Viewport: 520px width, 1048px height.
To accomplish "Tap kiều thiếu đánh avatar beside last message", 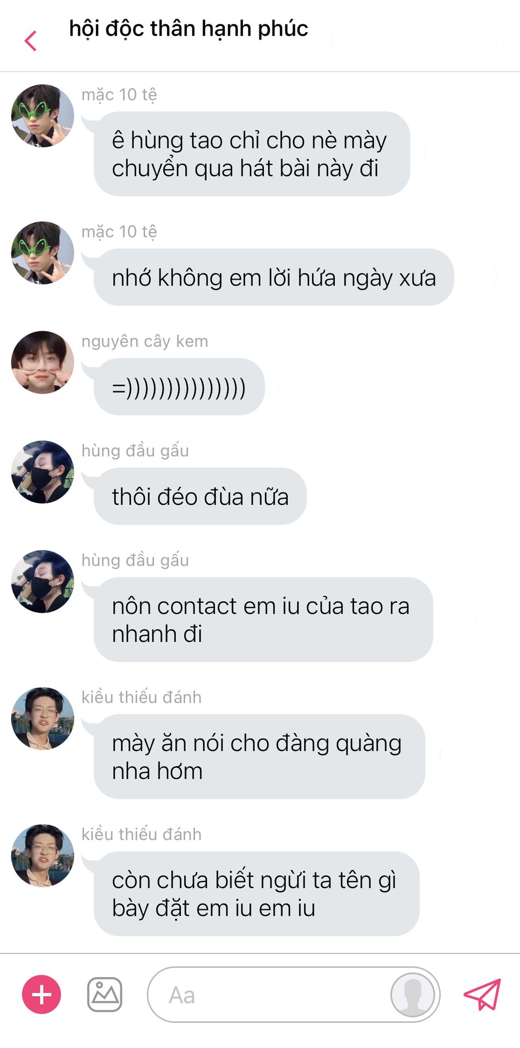I will pos(43,856).
